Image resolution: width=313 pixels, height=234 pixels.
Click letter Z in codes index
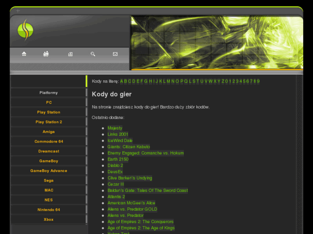coord(223,81)
